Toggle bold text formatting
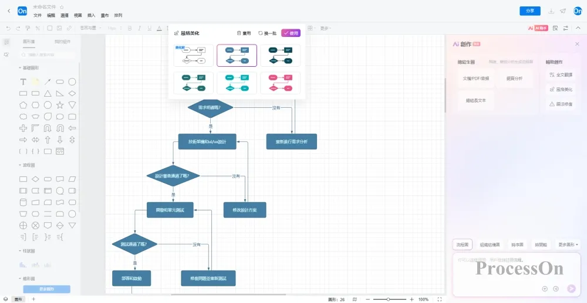The height and width of the screenshot is (303, 587). pyautogui.click(x=130, y=28)
